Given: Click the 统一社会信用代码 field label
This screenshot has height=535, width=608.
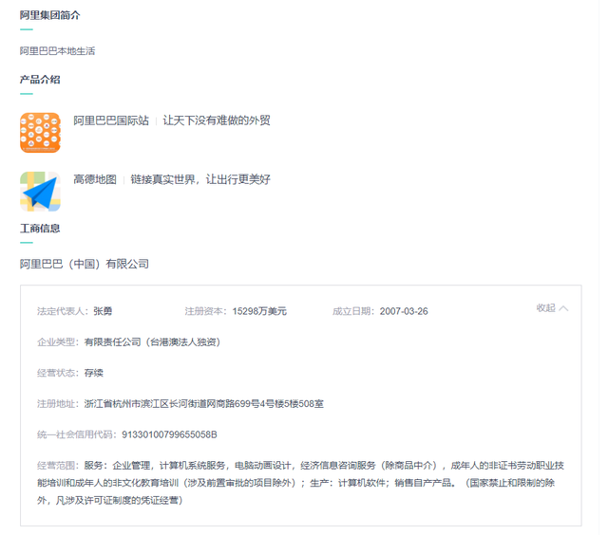Looking at the screenshot, I should click(77, 434).
